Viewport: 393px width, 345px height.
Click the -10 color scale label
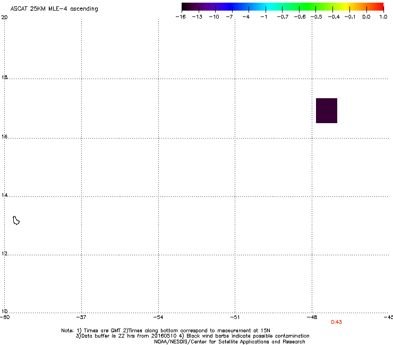214,17
